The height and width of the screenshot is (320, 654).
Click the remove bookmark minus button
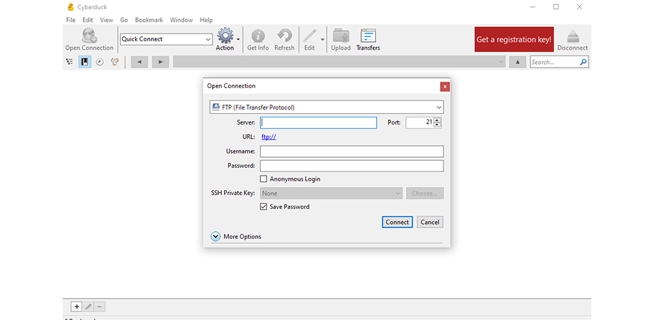pos(100,306)
